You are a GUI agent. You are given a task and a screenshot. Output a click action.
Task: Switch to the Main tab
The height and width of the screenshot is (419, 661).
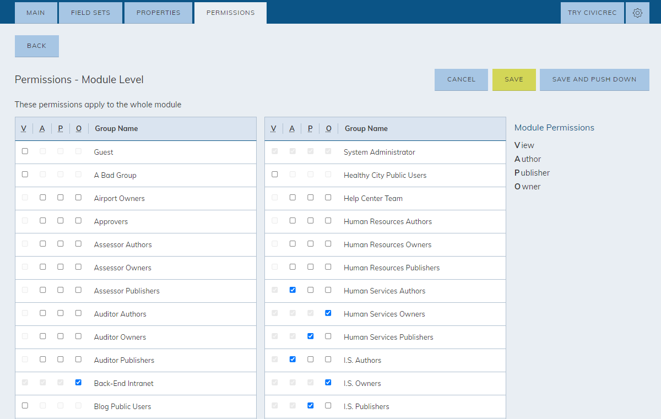[36, 13]
